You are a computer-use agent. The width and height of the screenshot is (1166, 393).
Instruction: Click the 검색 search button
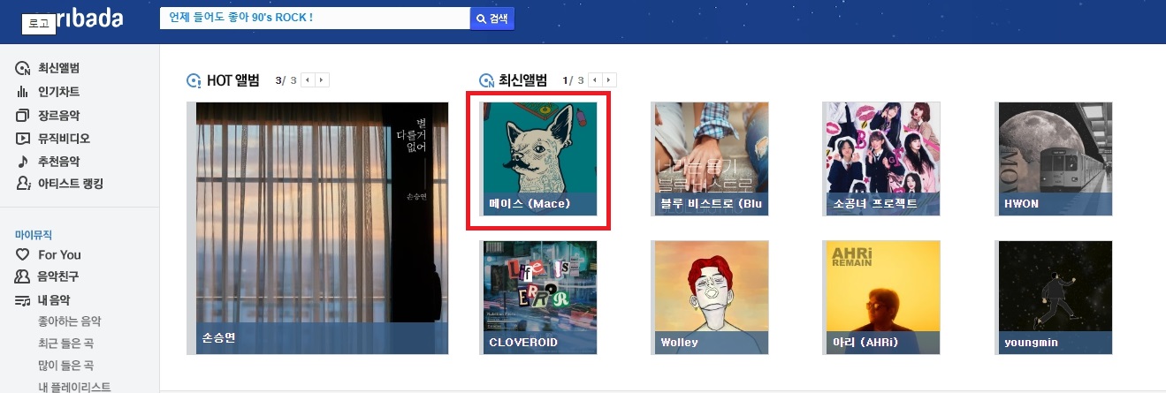(x=492, y=19)
